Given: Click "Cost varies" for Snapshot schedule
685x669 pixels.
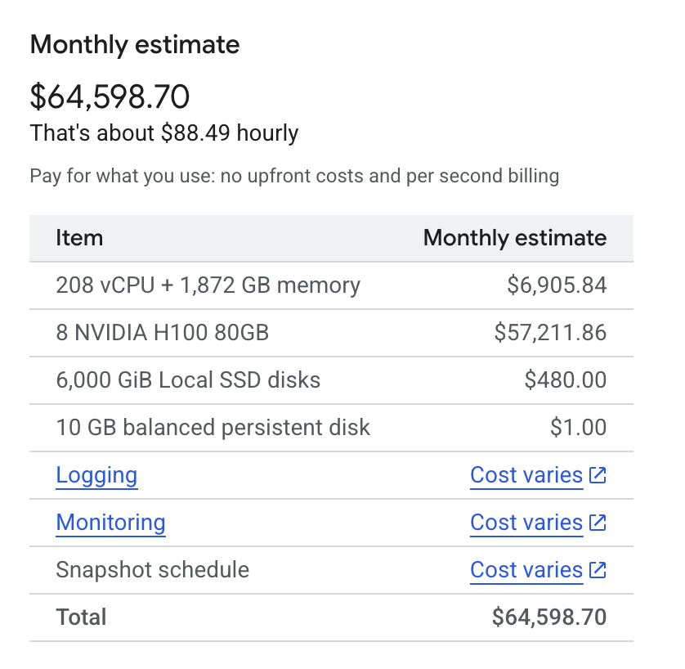Looking at the screenshot, I should tap(526, 570).
